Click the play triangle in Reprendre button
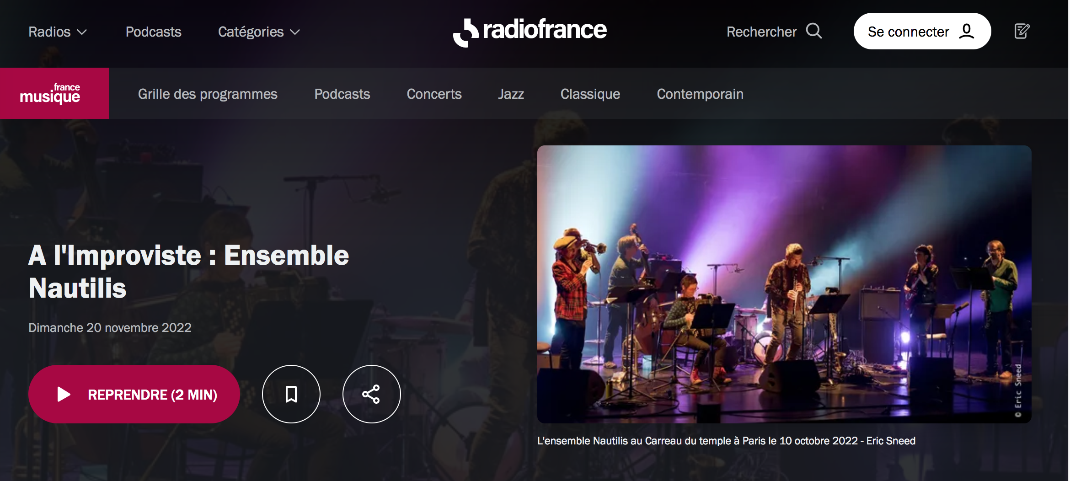This screenshot has width=1070, height=481. tap(64, 394)
